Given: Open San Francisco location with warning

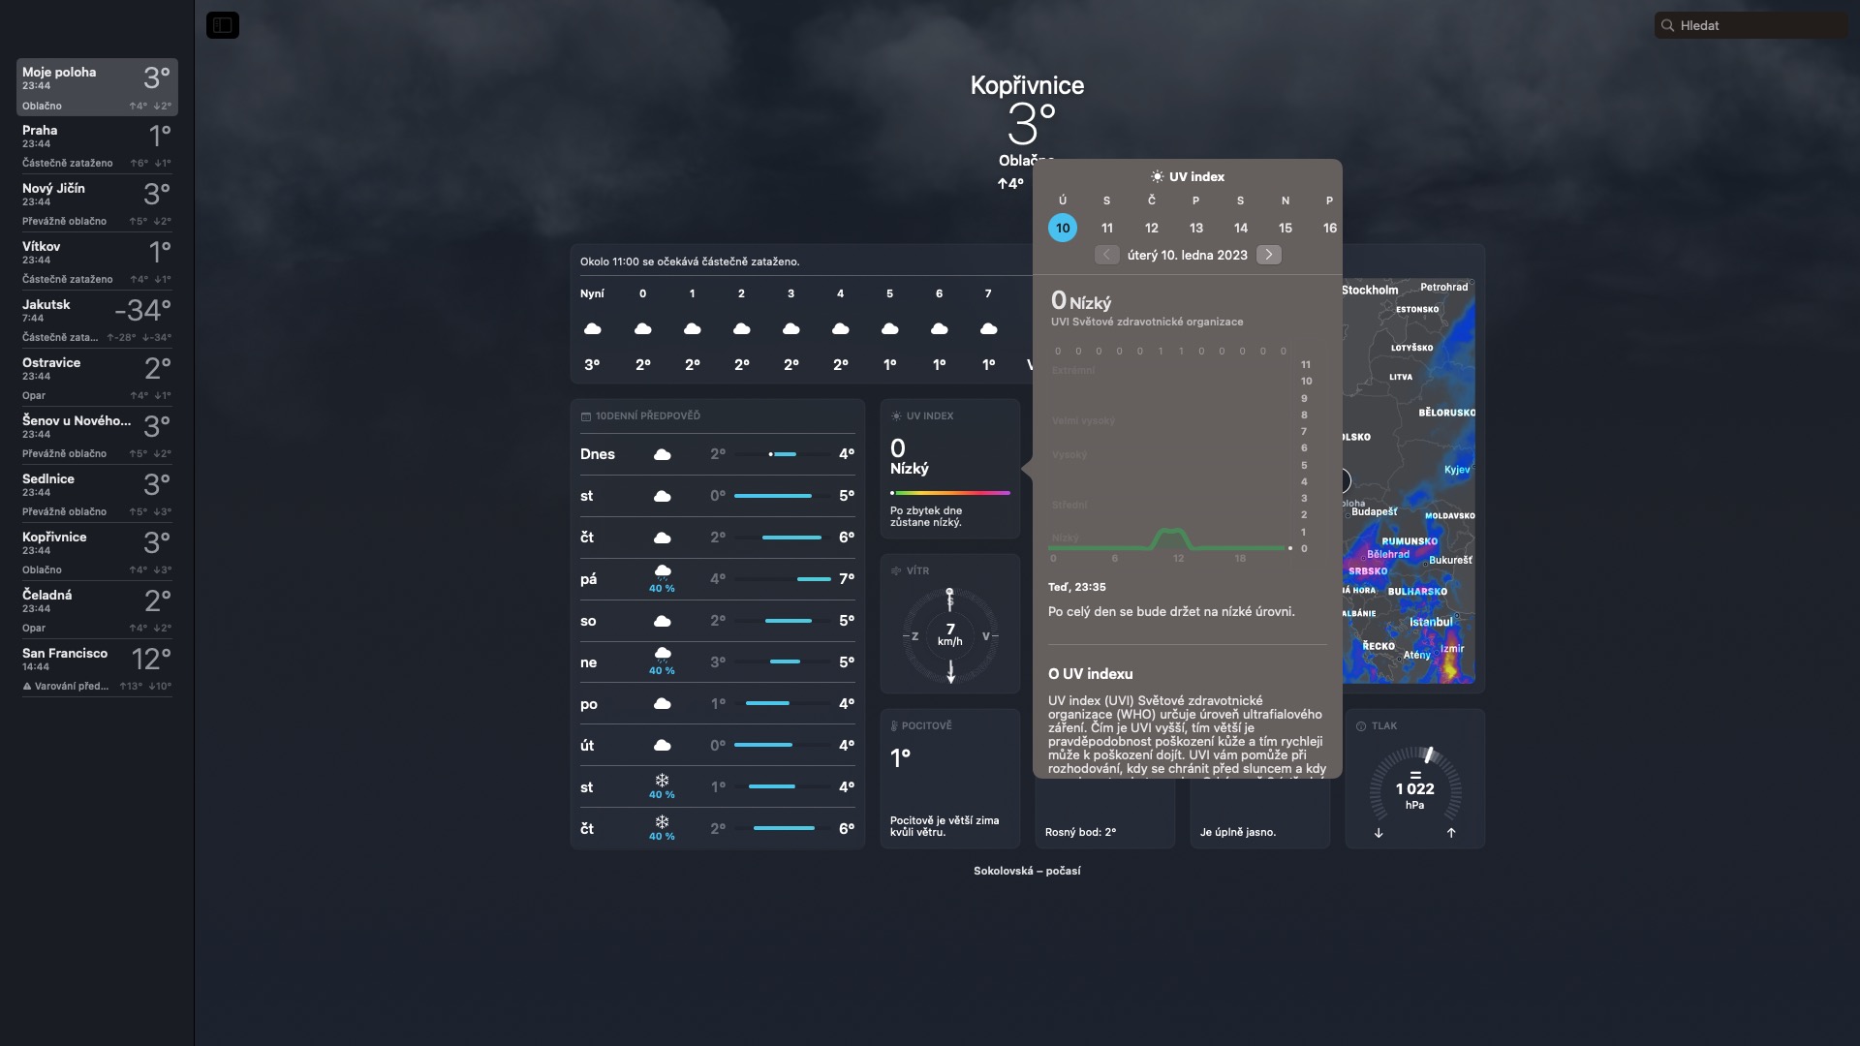Looking at the screenshot, I should pos(96,668).
